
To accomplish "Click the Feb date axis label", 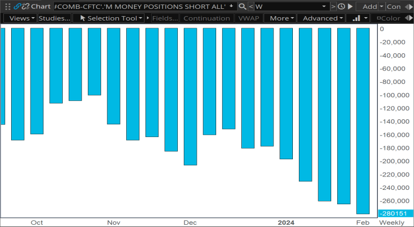I will (x=363, y=223).
